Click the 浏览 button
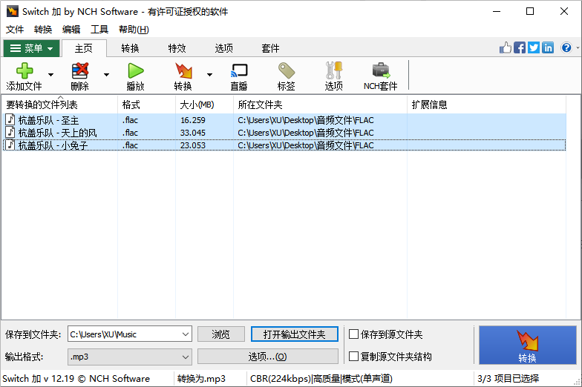 tap(221, 334)
